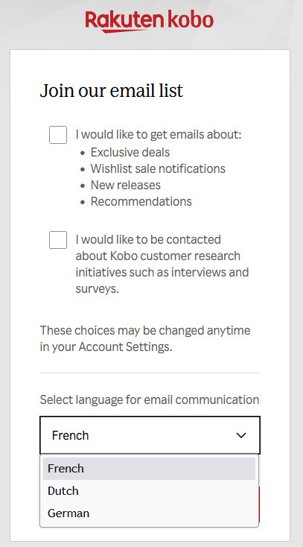Viewport: 303px width, 547px height.
Task: Click the 'These choices may be changed anytime' text
Action: click(x=145, y=330)
